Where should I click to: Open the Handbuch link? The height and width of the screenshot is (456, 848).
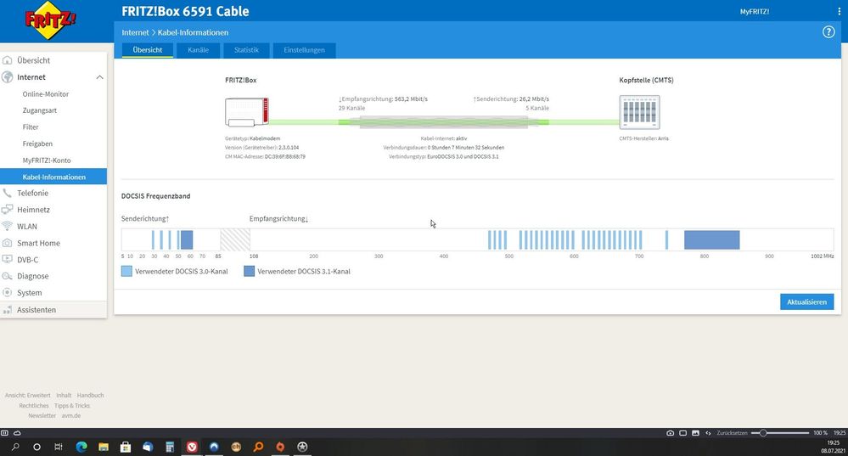pos(90,396)
